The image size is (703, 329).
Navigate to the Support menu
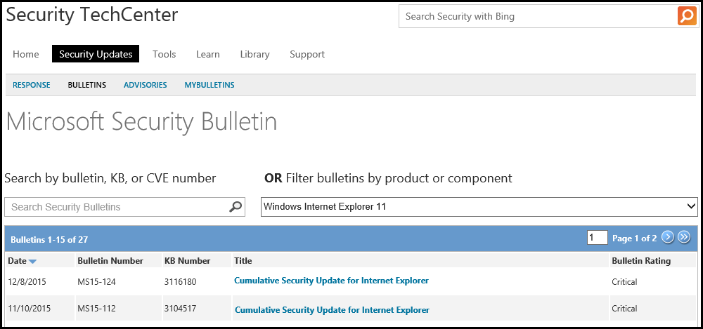click(307, 54)
